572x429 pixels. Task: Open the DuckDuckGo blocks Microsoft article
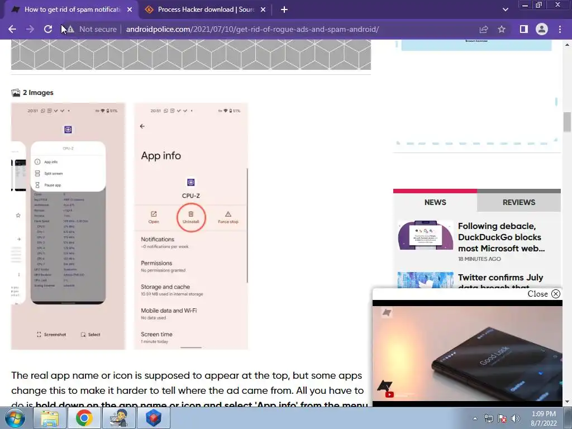pyautogui.click(x=502, y=237)
